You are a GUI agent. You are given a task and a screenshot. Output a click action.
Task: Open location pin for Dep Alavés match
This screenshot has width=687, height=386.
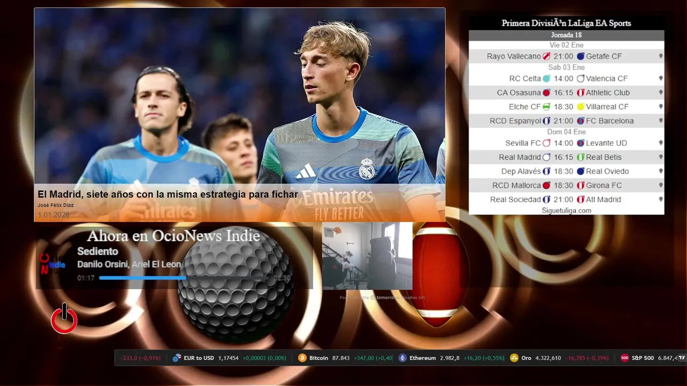point(661,172)
